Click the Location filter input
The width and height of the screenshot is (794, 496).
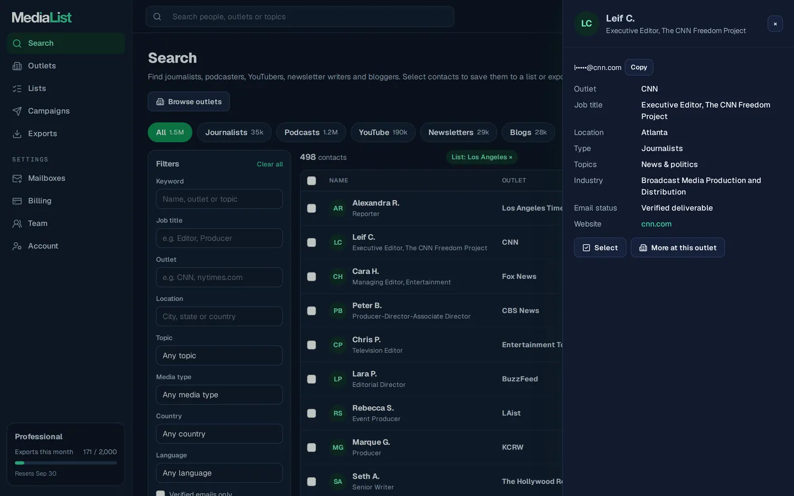click(x=219, y=316)
